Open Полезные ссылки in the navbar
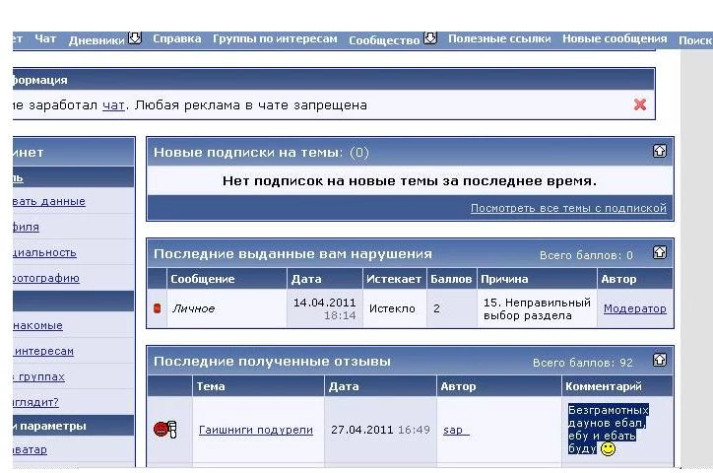Screen dimensions: 713x473 pos(499,38)
